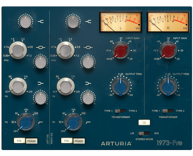Click the left EQ high shelf gain knob

[25, 22]
